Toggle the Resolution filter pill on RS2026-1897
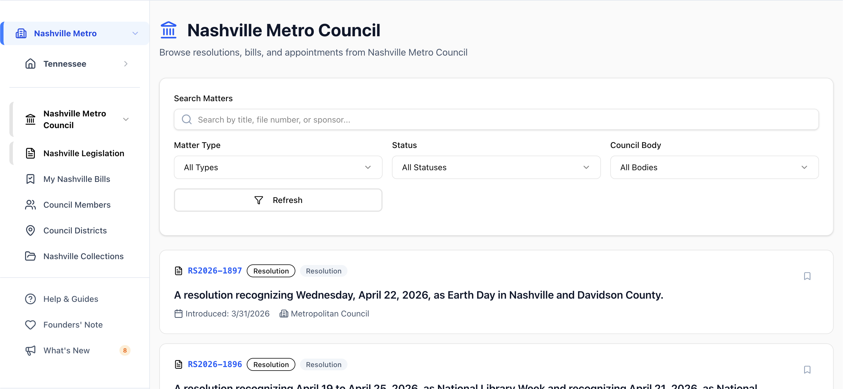Viewport: 843px width, 389px height. click(271, 271)
